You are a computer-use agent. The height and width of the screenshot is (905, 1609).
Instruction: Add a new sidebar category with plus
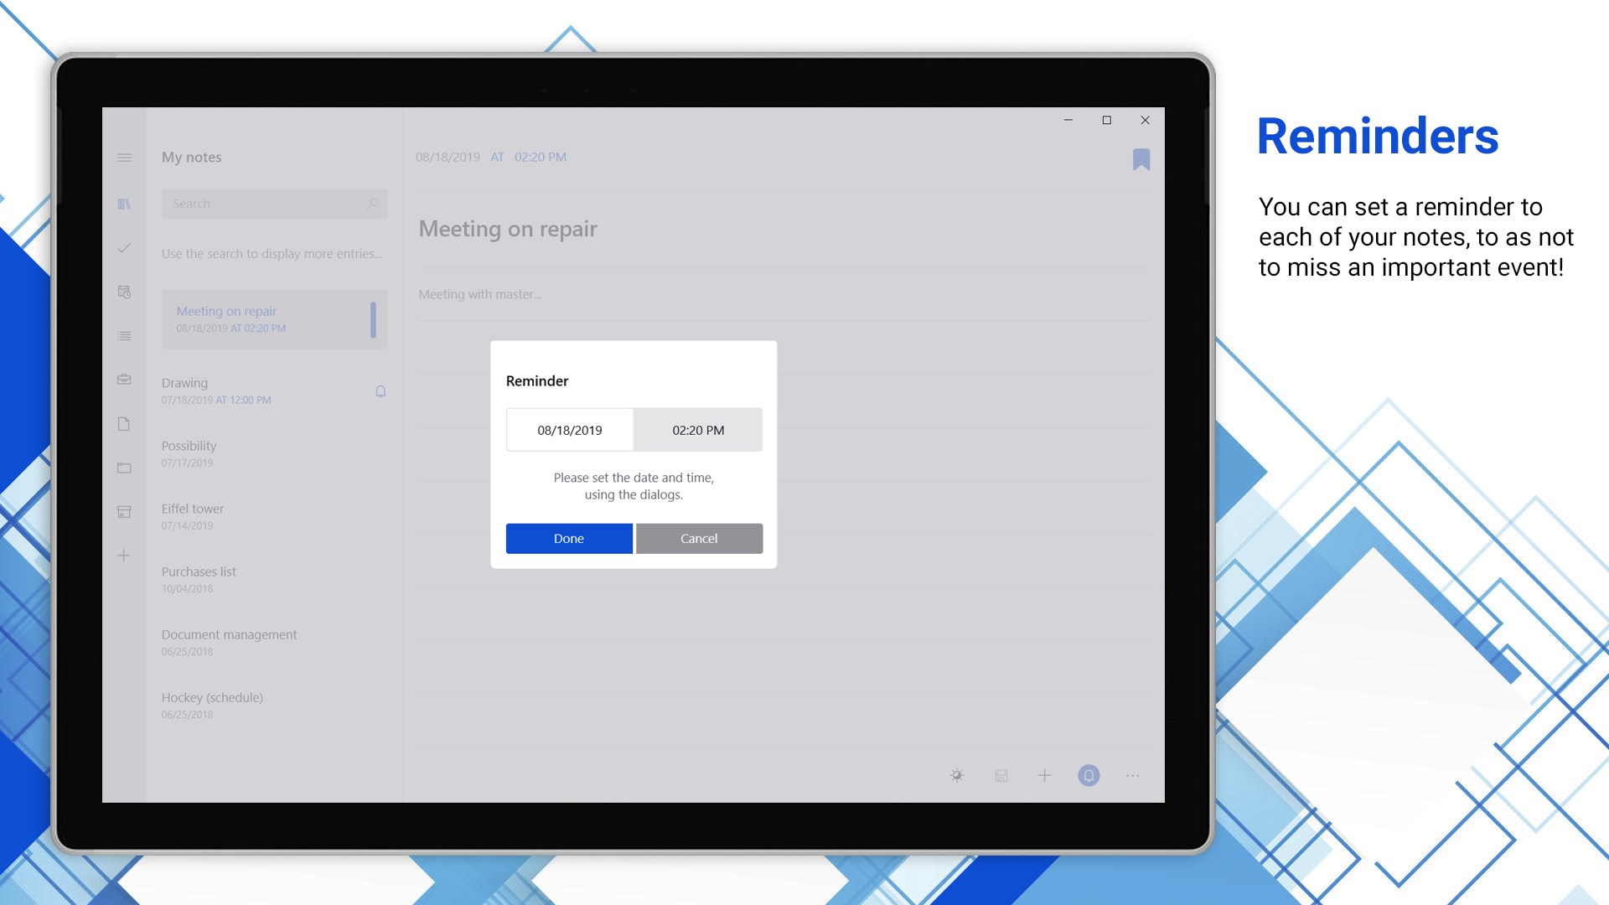(x=124, y=556)
